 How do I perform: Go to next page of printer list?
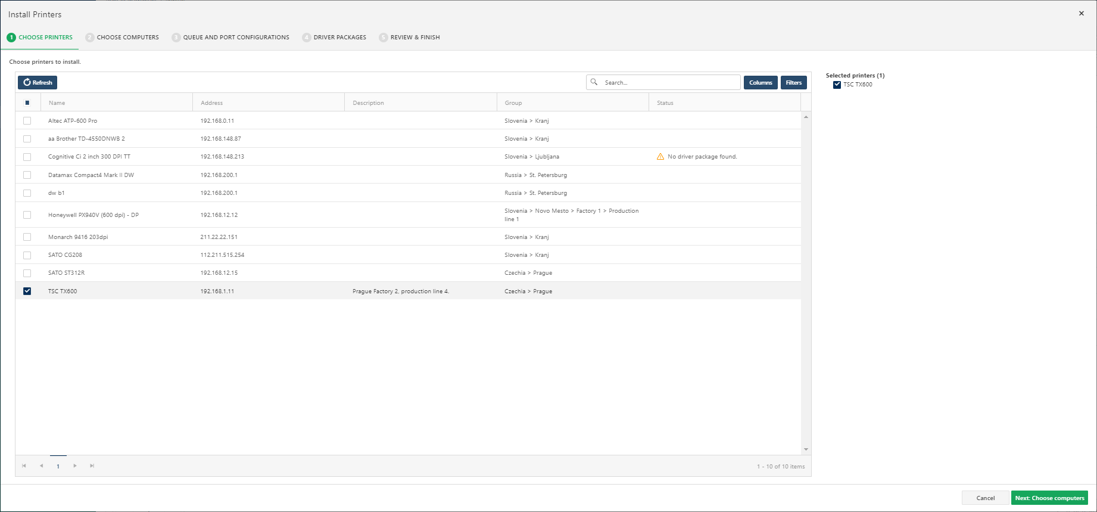(x=75, y=466)
